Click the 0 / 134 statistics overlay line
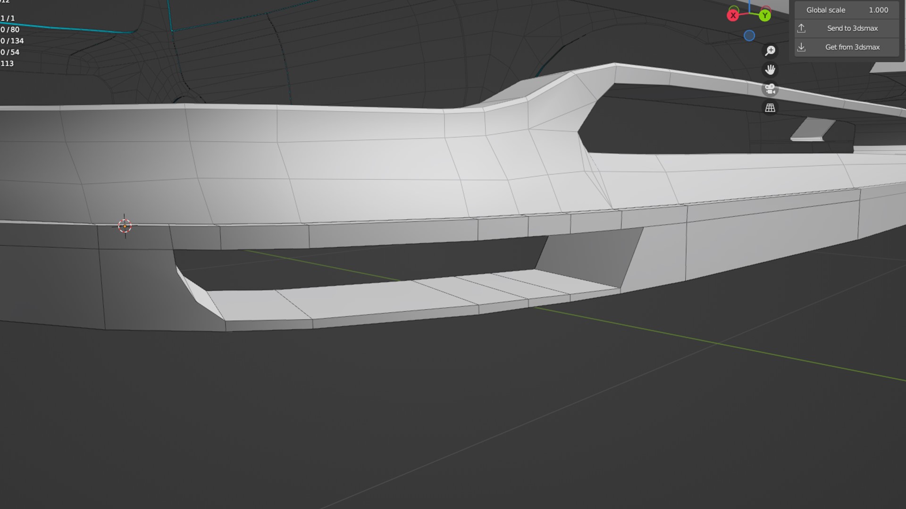The width and height of the screenshot is (906, 509). [x=12, y=41]
